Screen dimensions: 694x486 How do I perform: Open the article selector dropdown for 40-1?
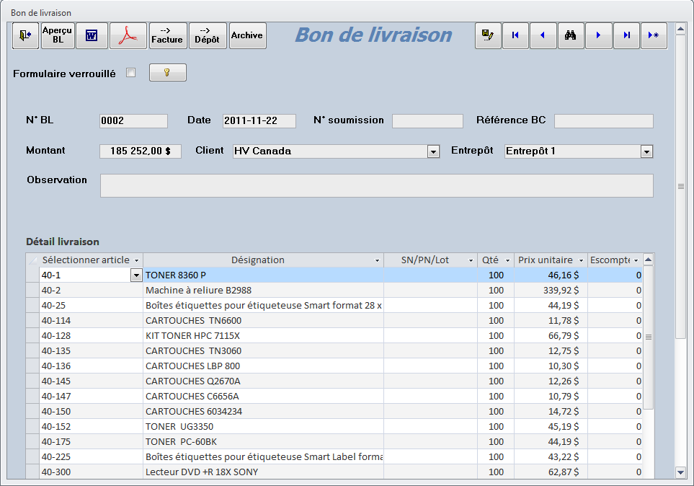135,275
